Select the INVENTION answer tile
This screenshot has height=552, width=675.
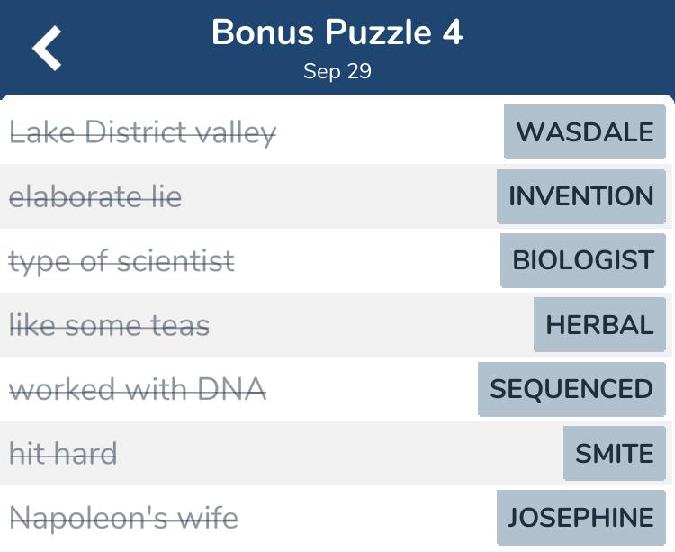click(580, 196)
